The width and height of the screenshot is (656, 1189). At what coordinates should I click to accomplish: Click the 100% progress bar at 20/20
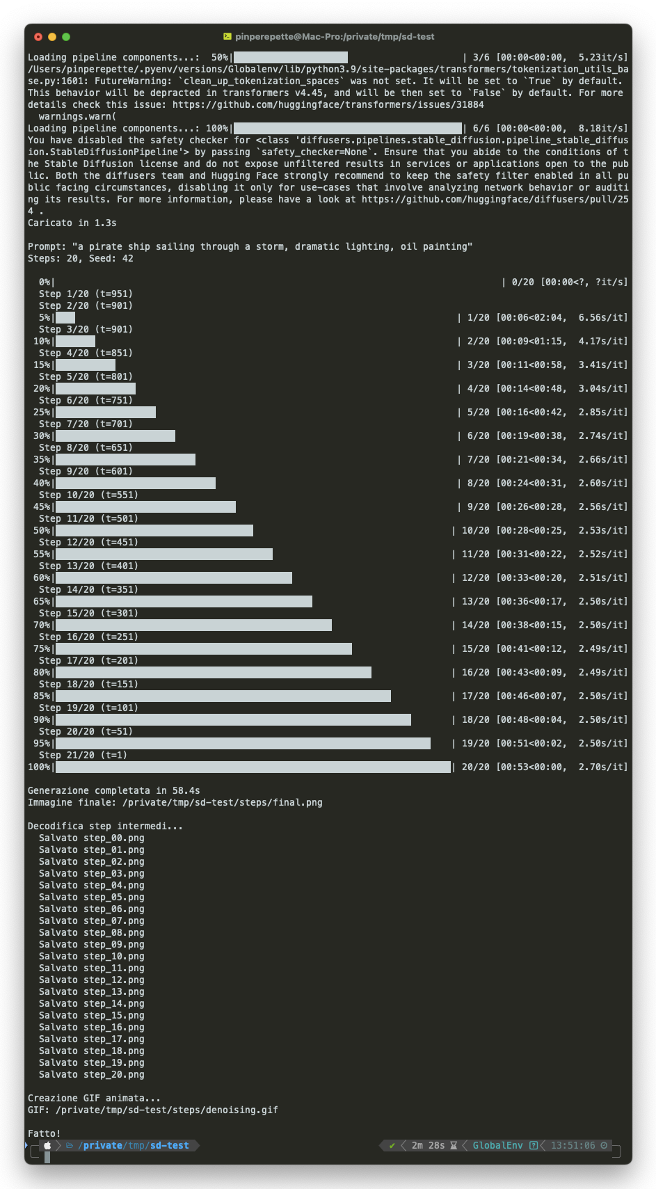253,767
